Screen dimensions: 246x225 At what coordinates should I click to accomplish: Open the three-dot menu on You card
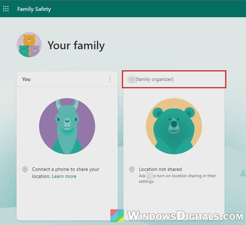(110, 79)
